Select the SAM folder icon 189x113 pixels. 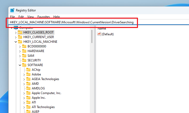pos(24,56)
